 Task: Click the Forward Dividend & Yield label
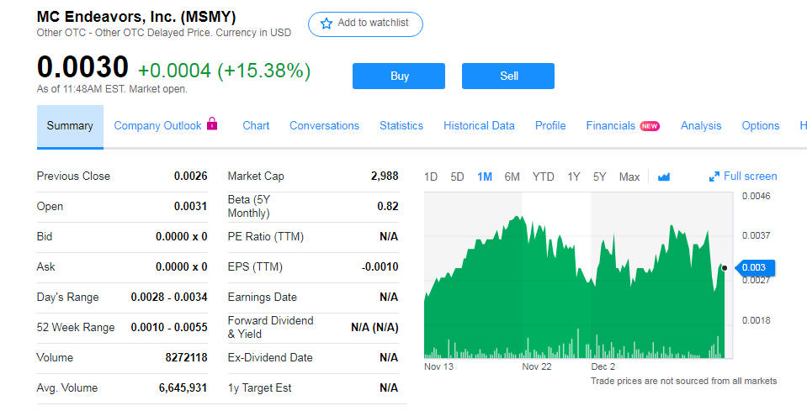[271, 327]
